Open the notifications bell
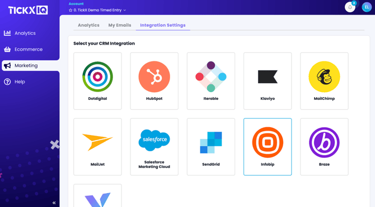Screen dimensions: 375x207 pyautogui.click(x=350, y=7)
